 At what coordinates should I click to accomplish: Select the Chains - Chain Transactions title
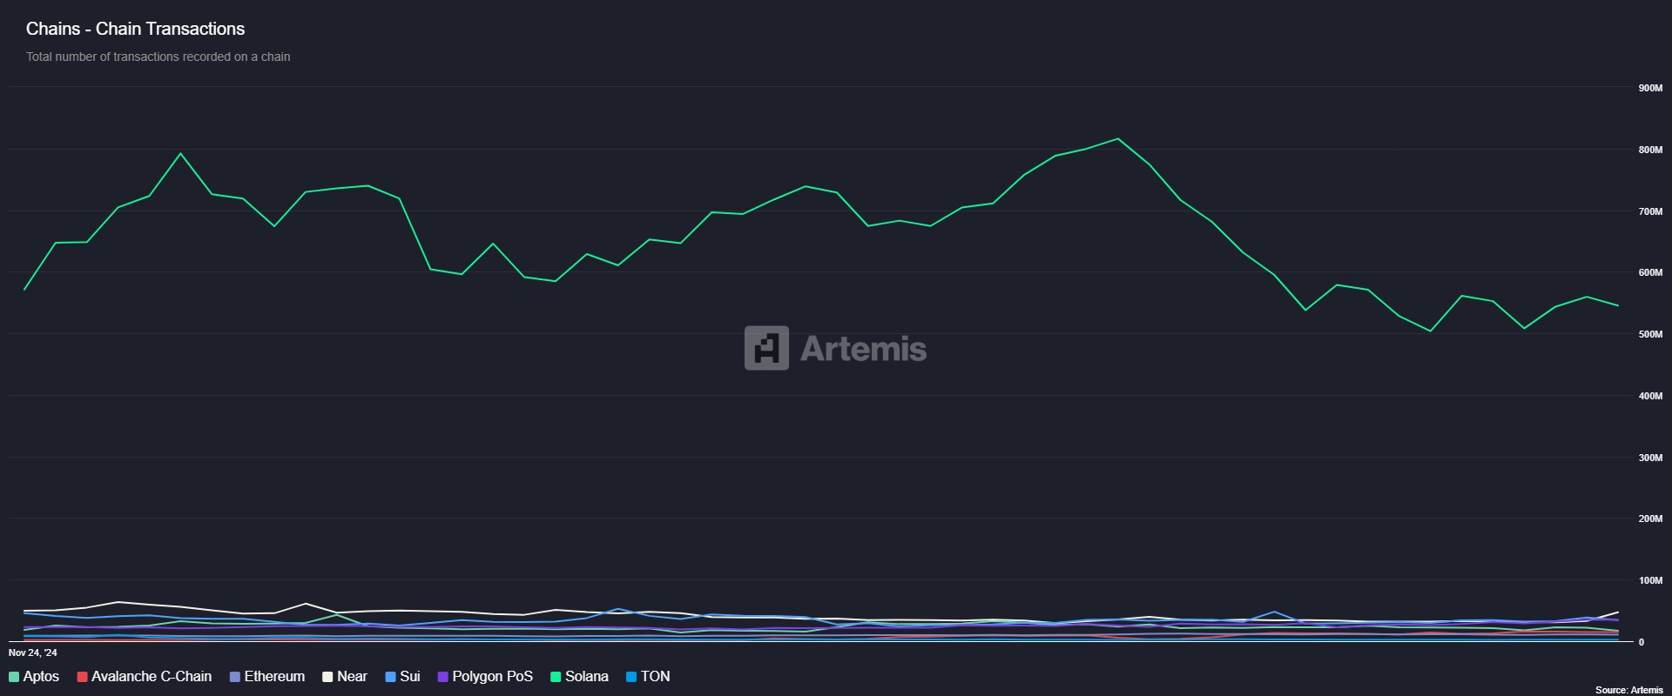point(135,29)
